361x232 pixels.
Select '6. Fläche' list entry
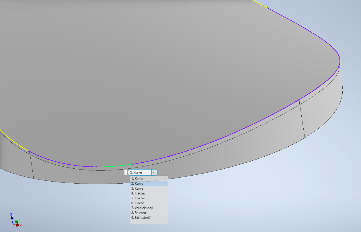click(x=149, y=203)
